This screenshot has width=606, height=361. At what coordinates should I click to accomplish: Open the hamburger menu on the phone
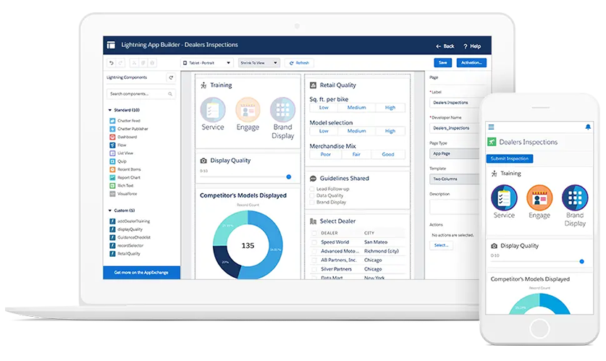tap(491, 127)
